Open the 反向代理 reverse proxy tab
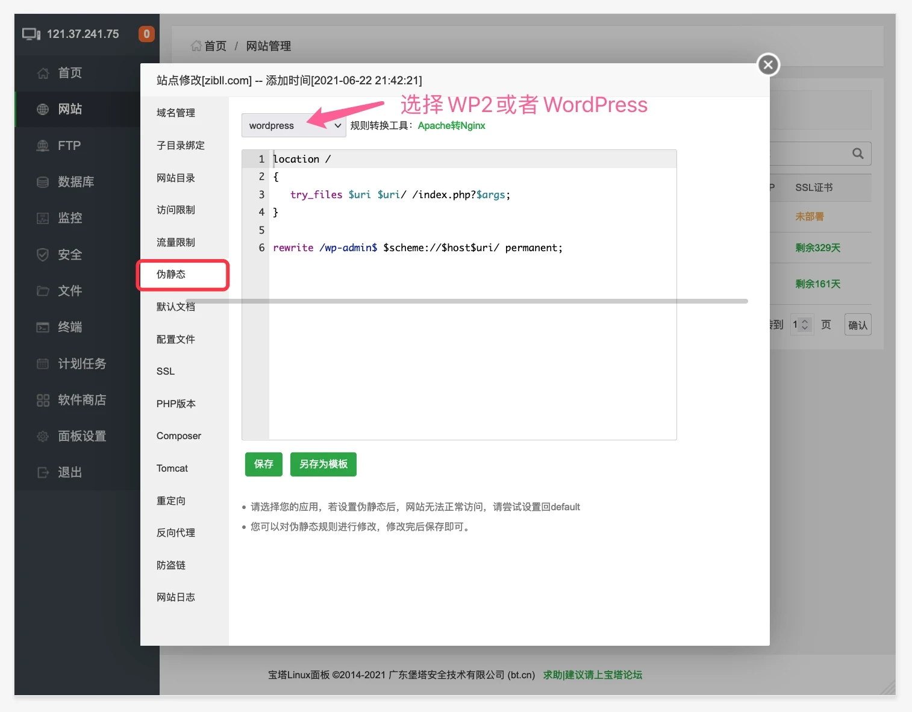This screenshot has height=712, width=912. pyautogui.click(x=175, y=532)
